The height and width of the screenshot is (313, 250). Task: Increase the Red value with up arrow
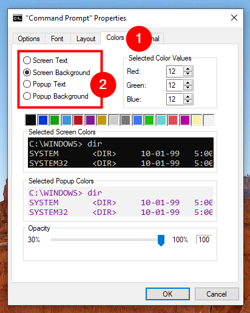point(188,68)
